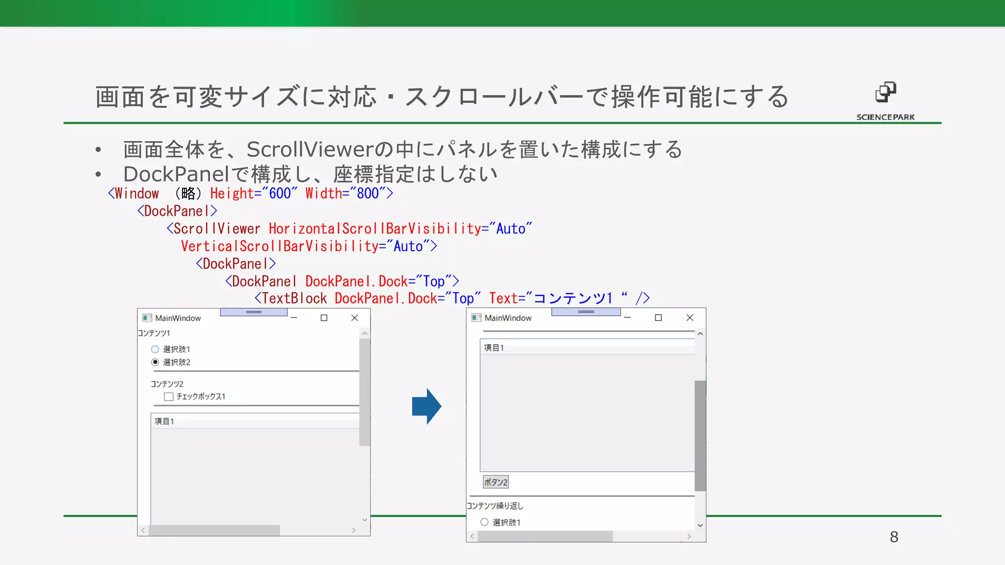Viewport: 1005px width, 565px height.
Task: Select 選択肢2 radio button in left window
Action: (x=155, y=362)
